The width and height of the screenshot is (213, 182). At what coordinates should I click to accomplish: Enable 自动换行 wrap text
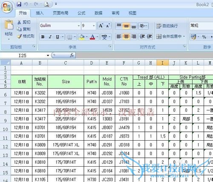(x=167, y=26)
